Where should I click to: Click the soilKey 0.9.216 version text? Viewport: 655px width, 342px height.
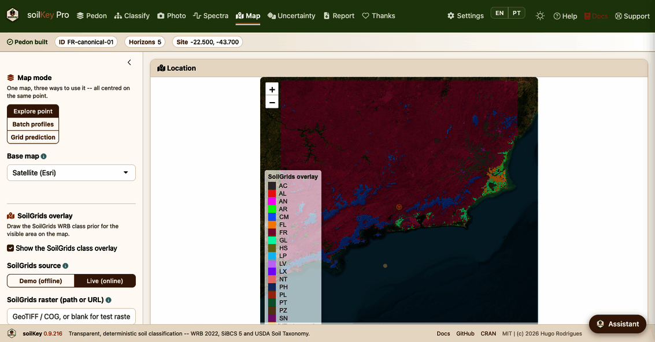click(42, 334)
